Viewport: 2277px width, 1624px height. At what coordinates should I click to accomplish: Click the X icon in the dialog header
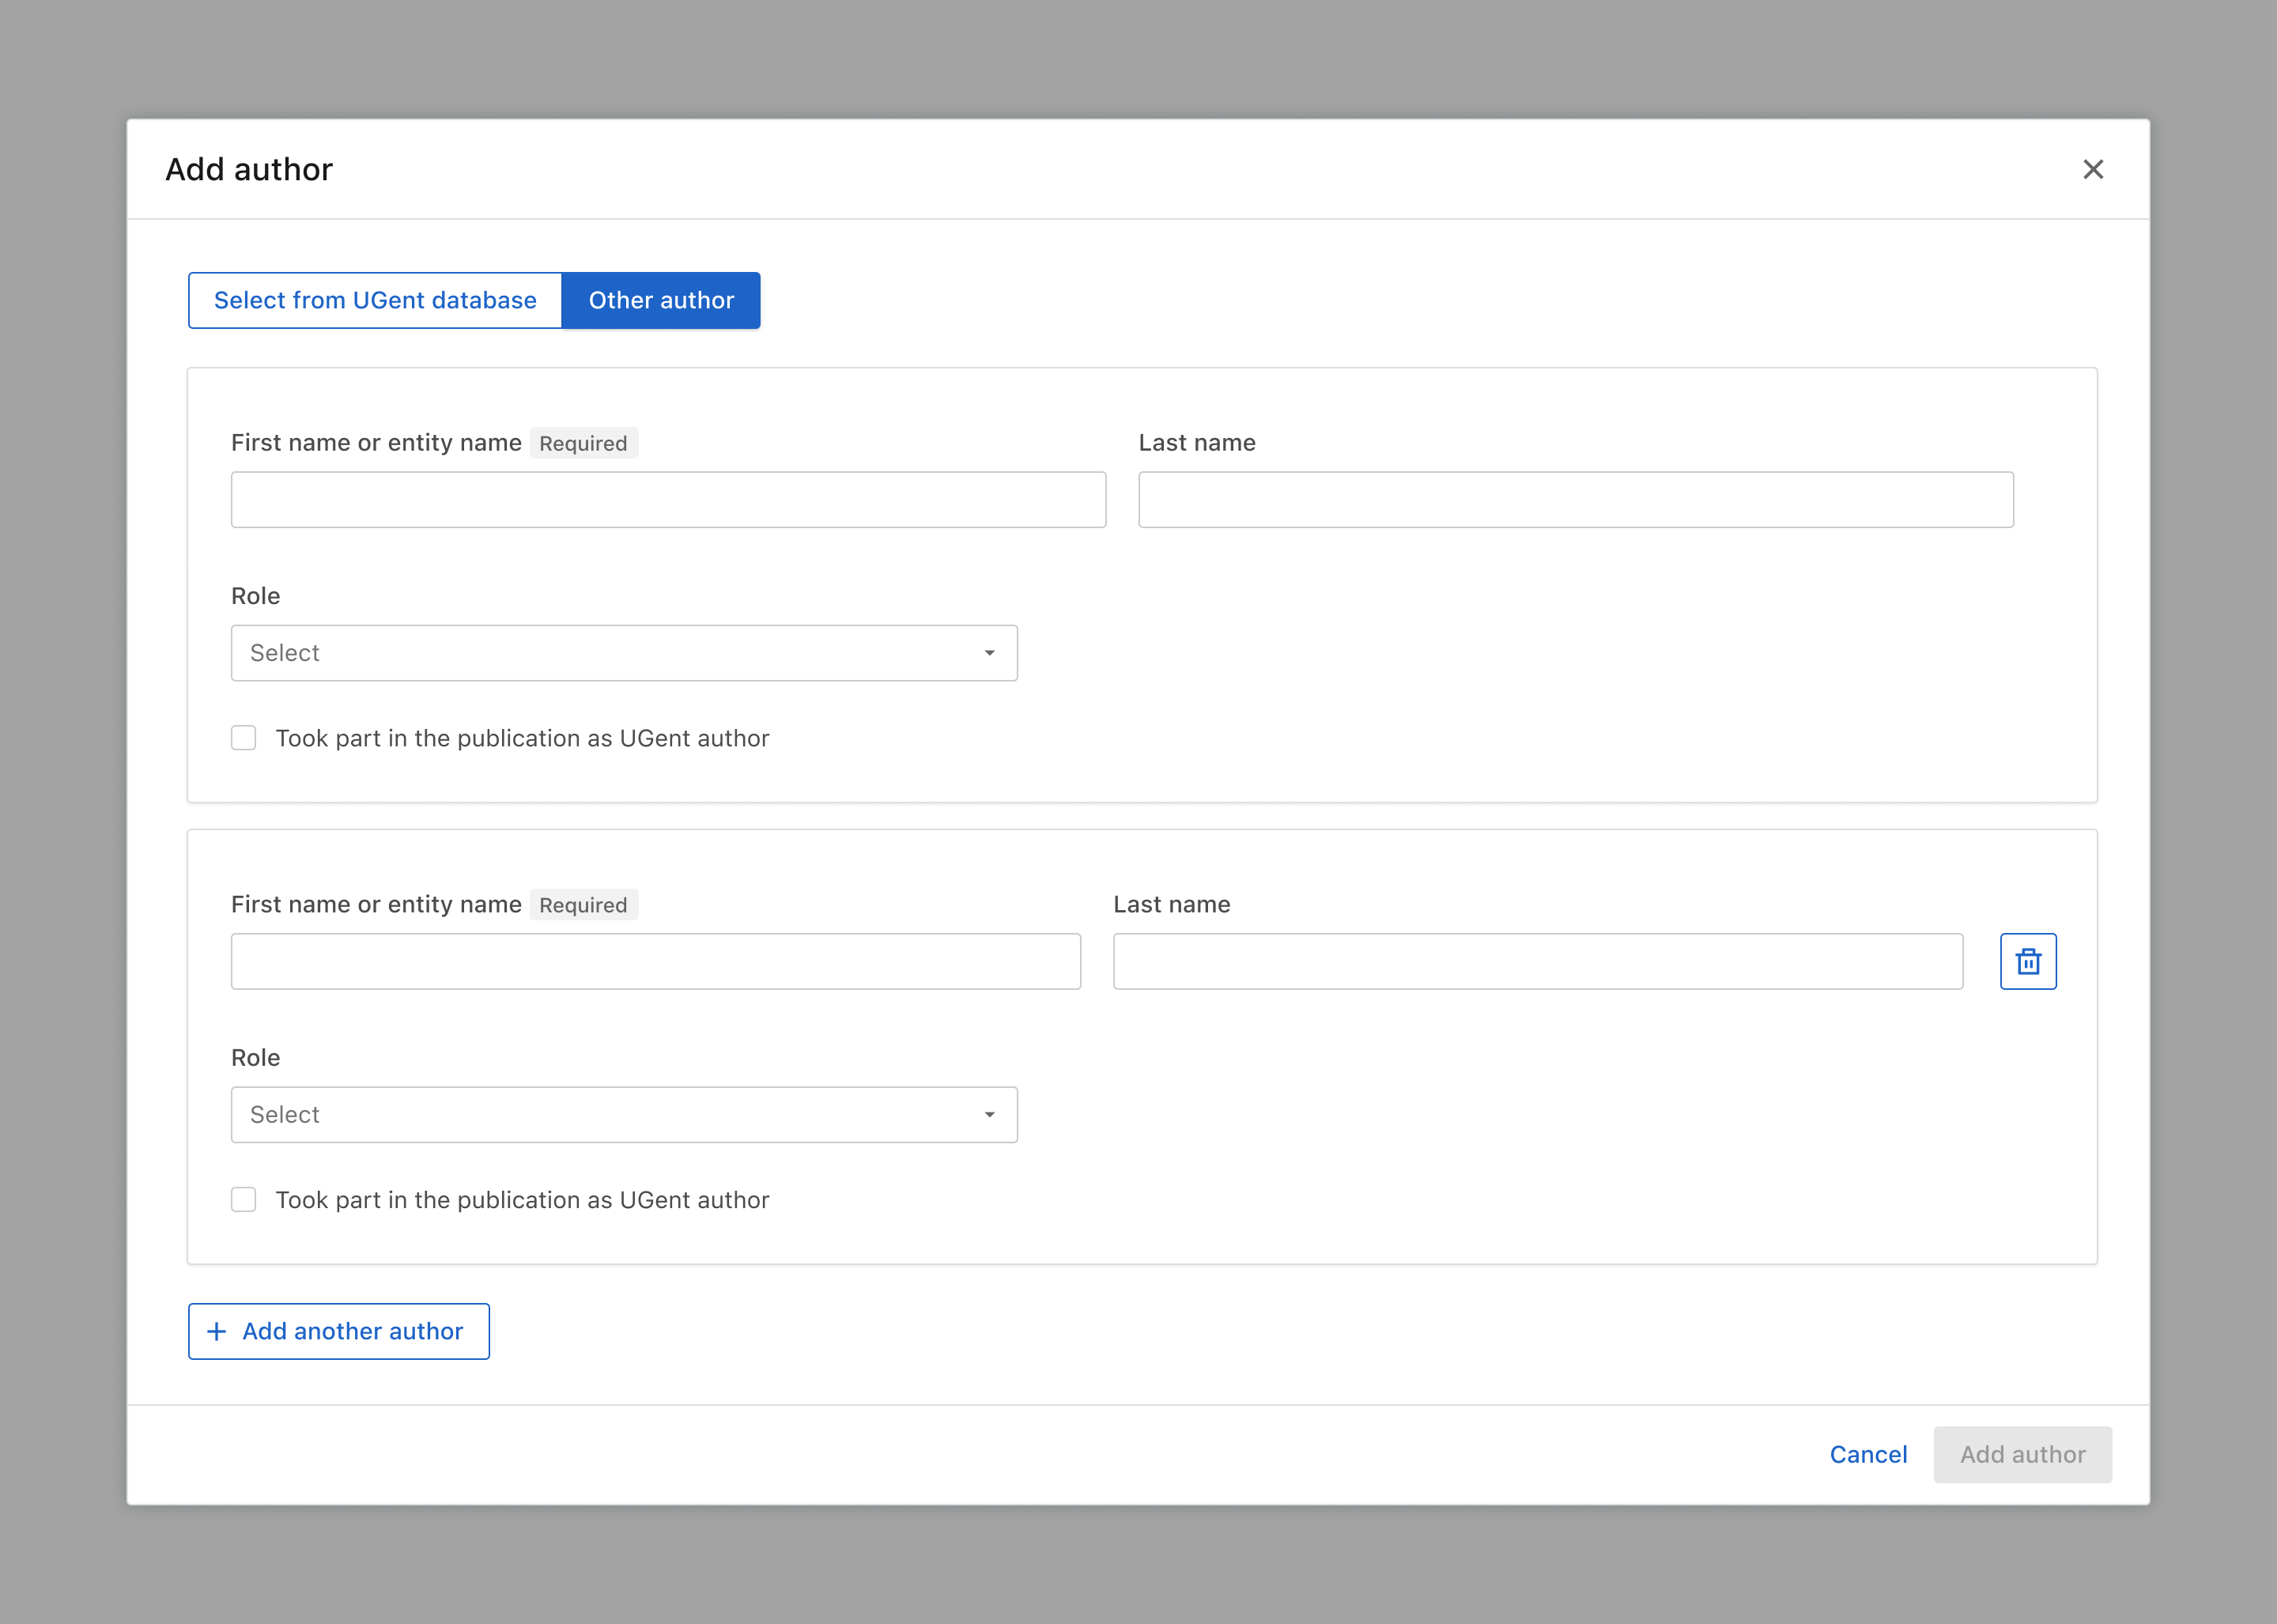2093,169
